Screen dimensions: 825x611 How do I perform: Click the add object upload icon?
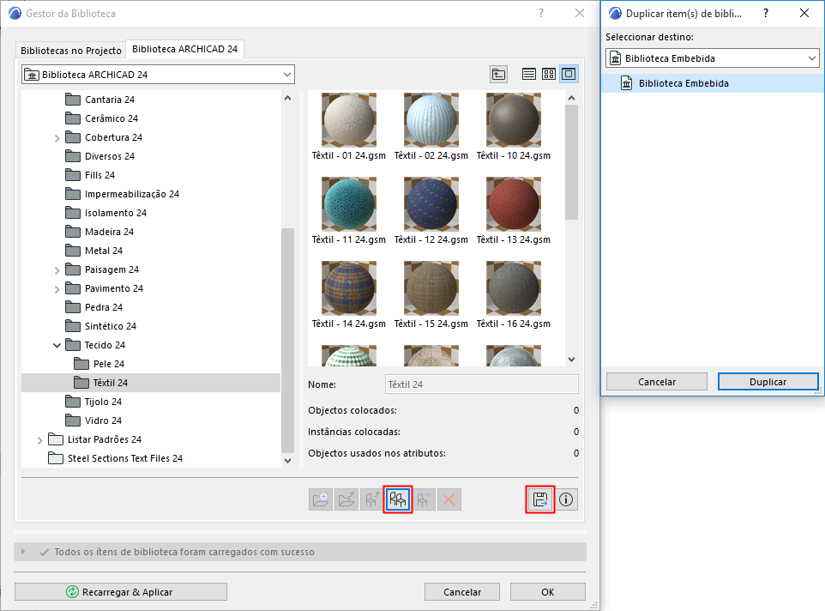(372, 499)
